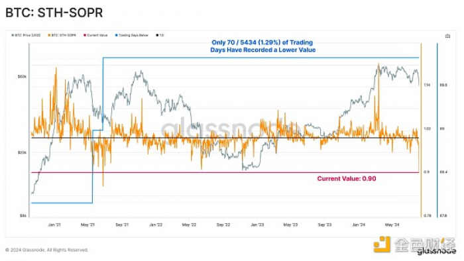This screenshot has width=464, height=261.
Task: Click the BTC: STH-SOPR chart title
Action: [x=54, y=13]
